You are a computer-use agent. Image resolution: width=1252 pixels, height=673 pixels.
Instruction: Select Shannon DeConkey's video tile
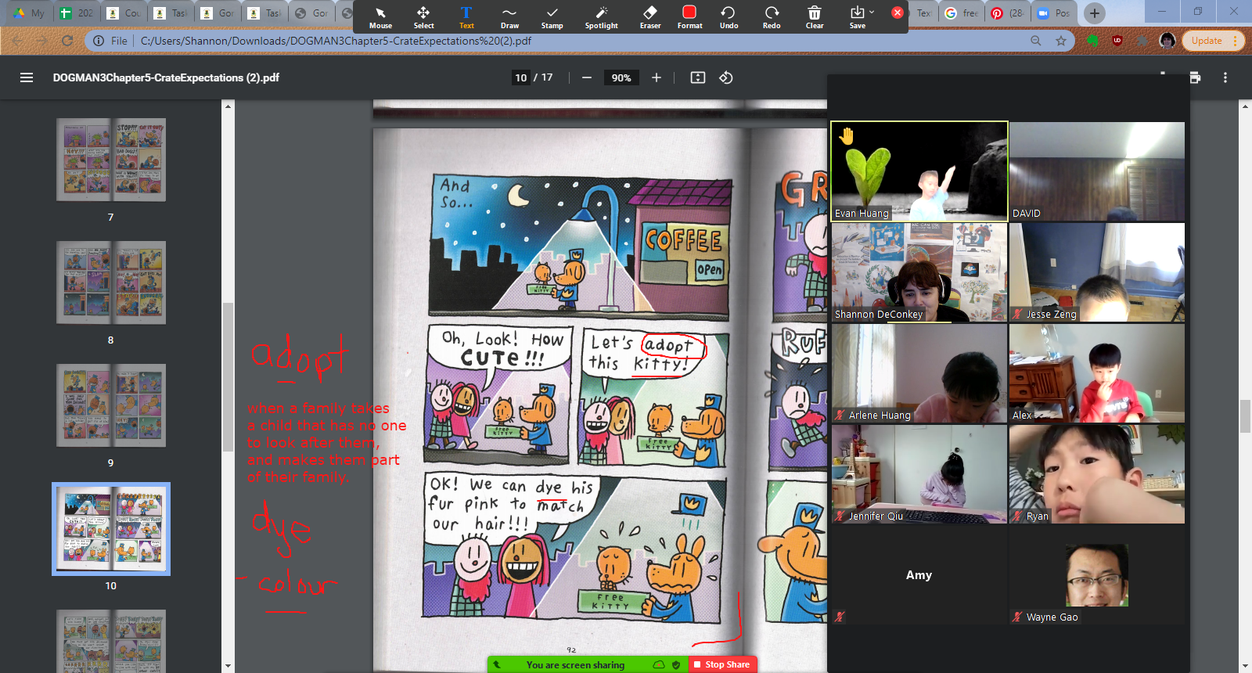(919, 272)
